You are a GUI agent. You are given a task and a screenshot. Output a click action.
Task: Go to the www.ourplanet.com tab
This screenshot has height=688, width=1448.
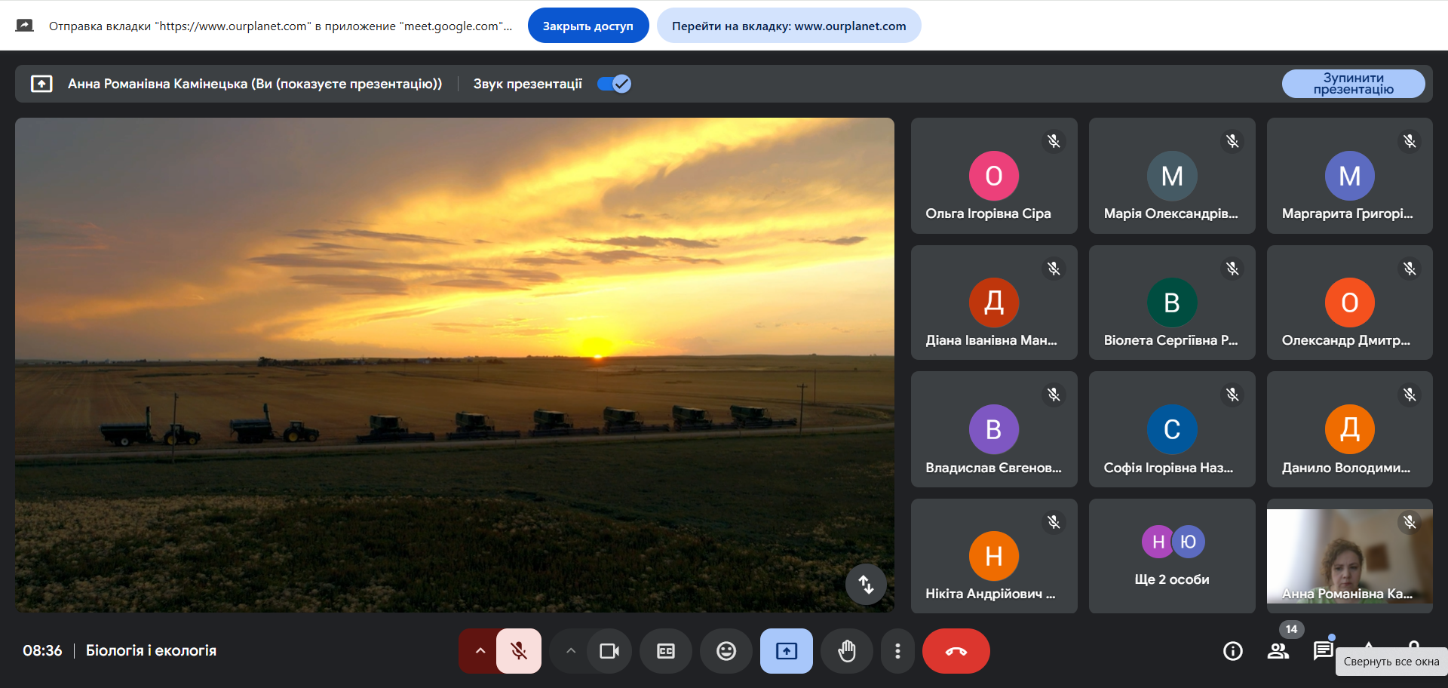click(x=788, y=26)
